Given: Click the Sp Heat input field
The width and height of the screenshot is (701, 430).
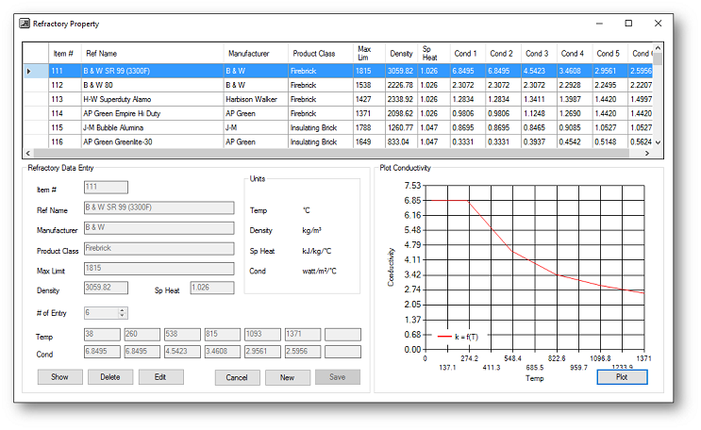Looking at the screenshot, I should tap(212, 288).
